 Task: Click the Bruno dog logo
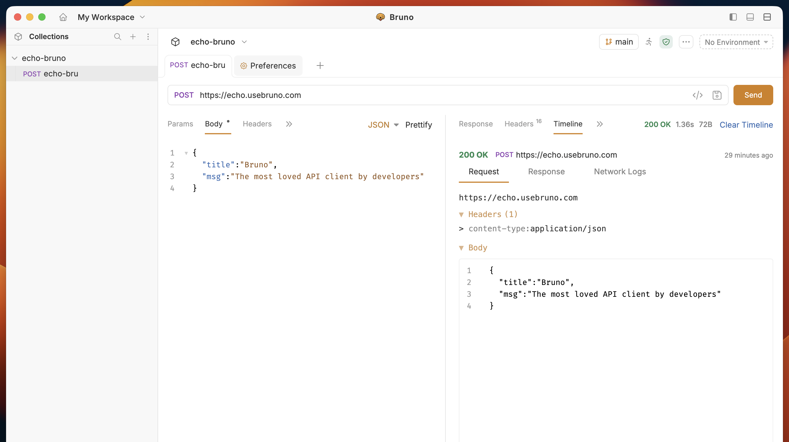[x=380, y=17]
